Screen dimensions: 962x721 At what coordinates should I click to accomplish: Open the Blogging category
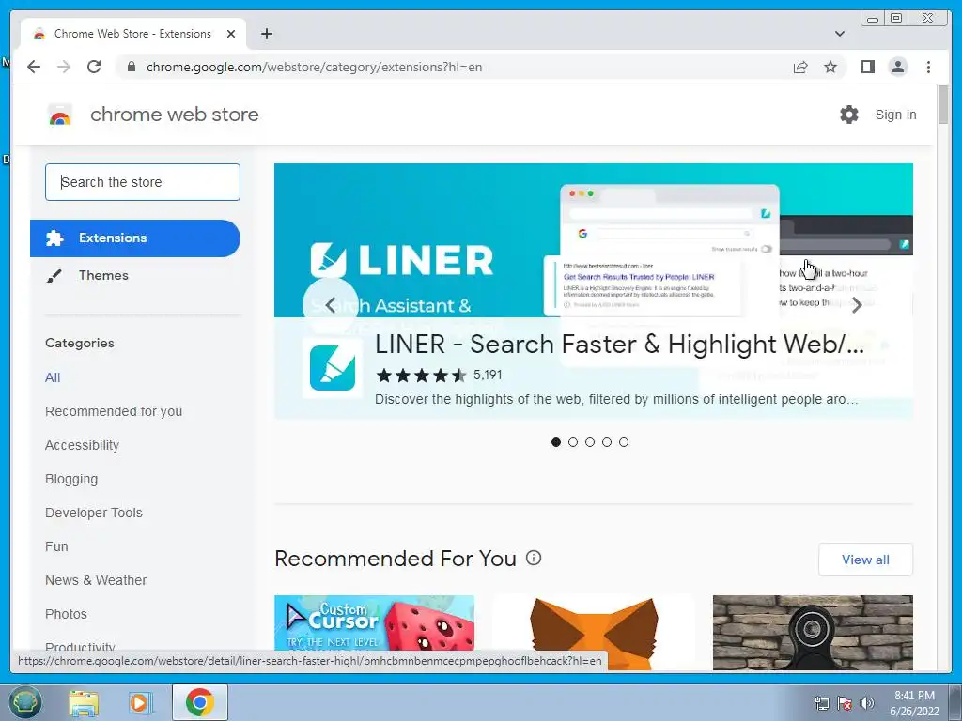(71, 479)
